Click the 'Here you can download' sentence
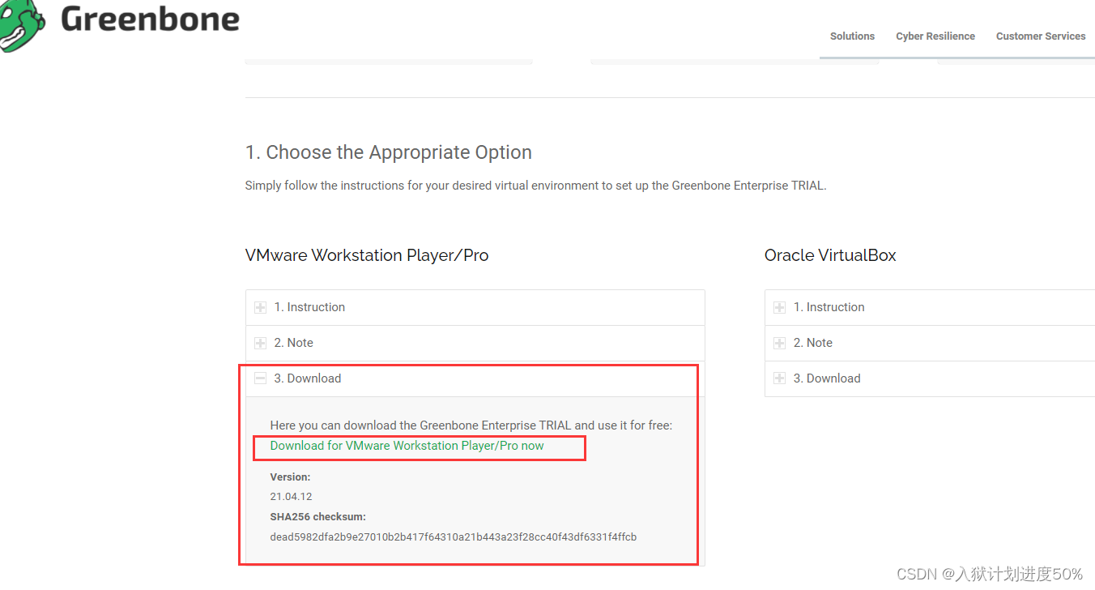 coord(471,425)
